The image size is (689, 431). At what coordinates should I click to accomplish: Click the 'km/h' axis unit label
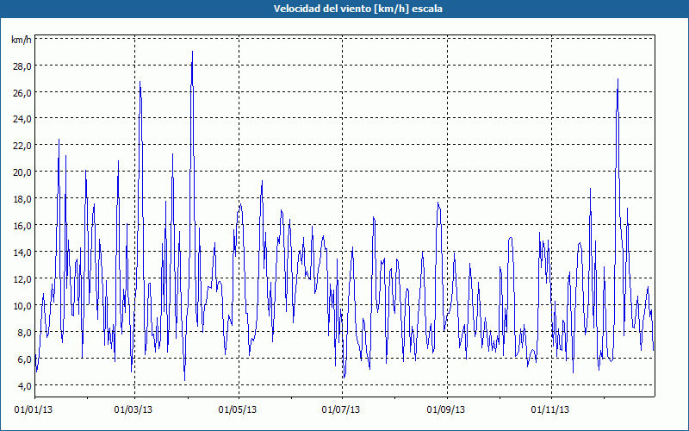tap(22, 40)
